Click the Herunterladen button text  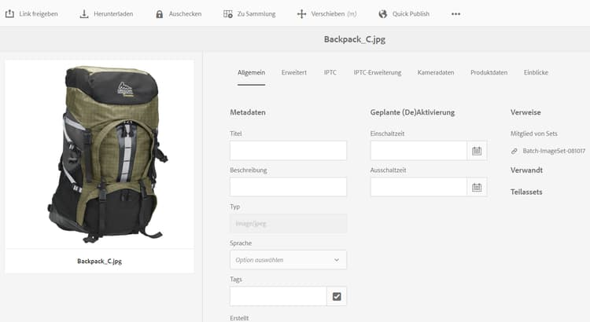113,14
